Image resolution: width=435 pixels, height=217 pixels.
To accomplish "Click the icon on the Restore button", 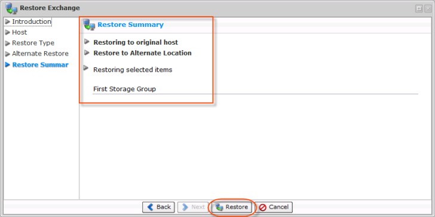I will click(x=219, y=207).
